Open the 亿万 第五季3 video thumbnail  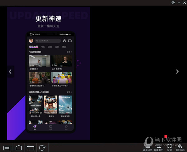point(62,61)
